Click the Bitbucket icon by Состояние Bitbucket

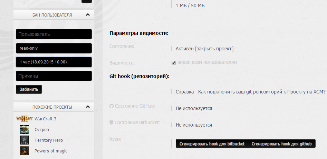pos(112,122)
